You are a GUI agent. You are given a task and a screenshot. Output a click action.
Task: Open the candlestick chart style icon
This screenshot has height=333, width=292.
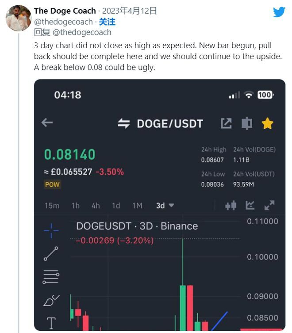click(x=231, y=205)
